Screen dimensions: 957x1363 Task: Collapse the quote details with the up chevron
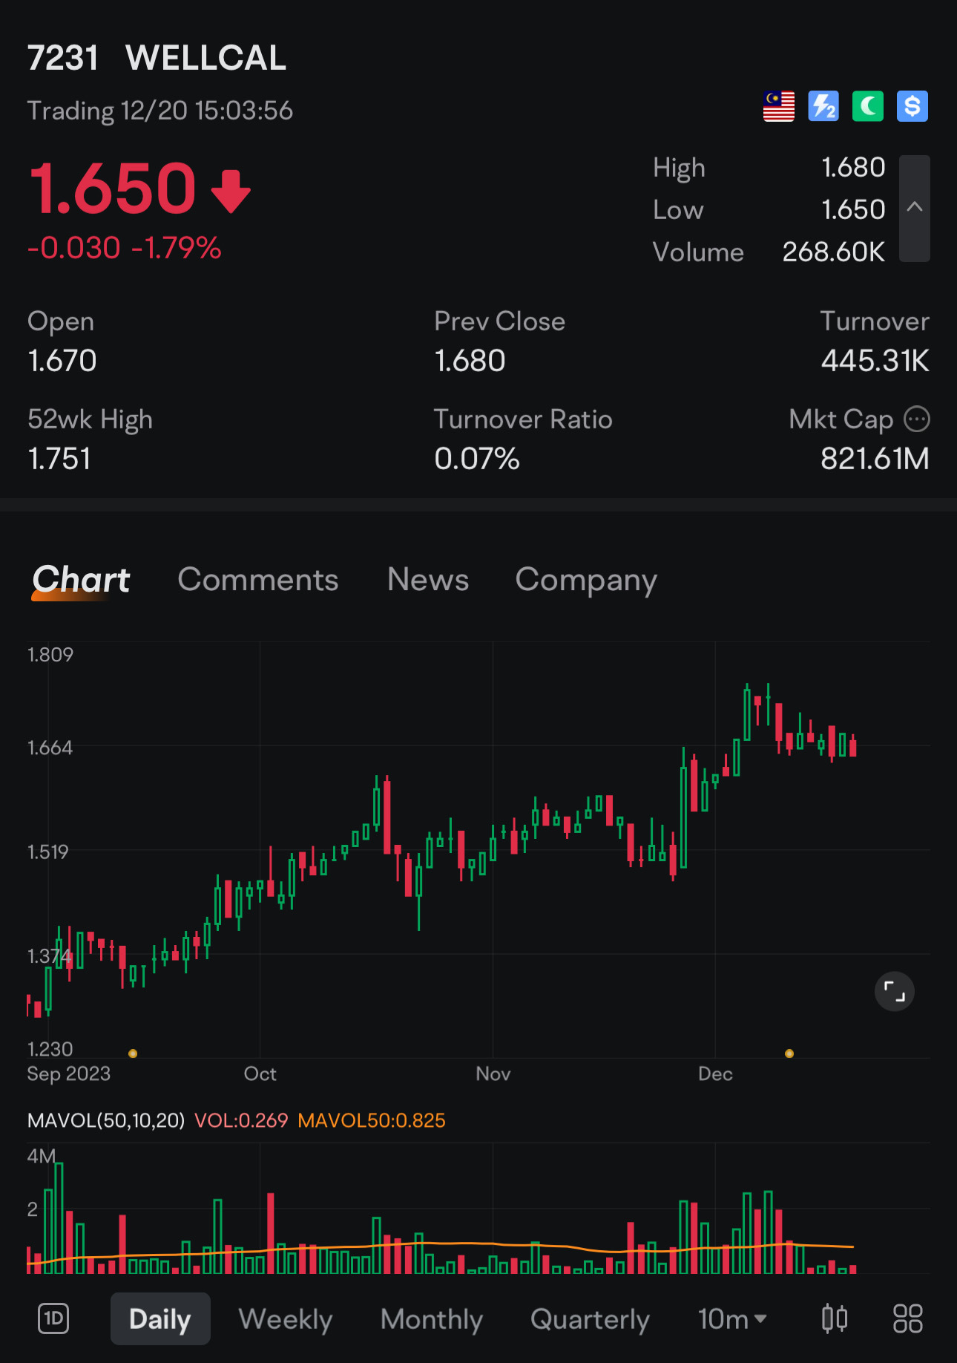(915, 208)
